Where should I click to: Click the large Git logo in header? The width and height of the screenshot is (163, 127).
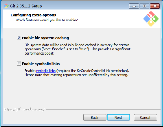click(151, 19)
